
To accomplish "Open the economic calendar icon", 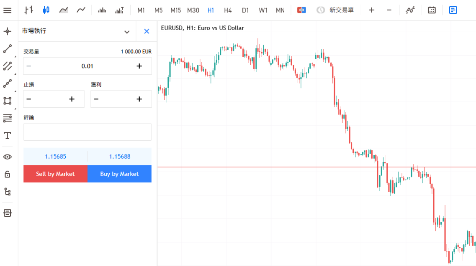I will point(432,10).
